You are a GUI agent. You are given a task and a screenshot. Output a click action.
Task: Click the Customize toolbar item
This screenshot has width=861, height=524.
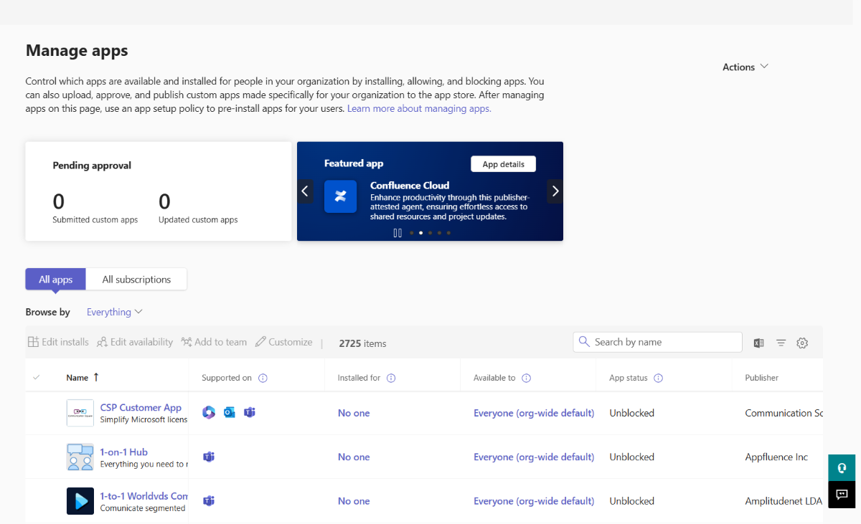[283, 342]
